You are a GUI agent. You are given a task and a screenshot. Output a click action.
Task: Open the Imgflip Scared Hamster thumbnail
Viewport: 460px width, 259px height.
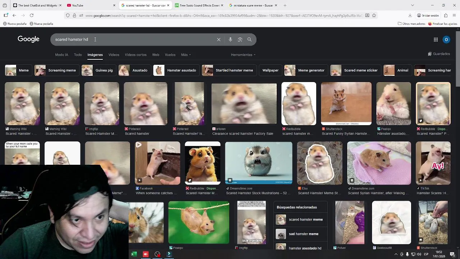pyautogui.click(x=101, y=104)
